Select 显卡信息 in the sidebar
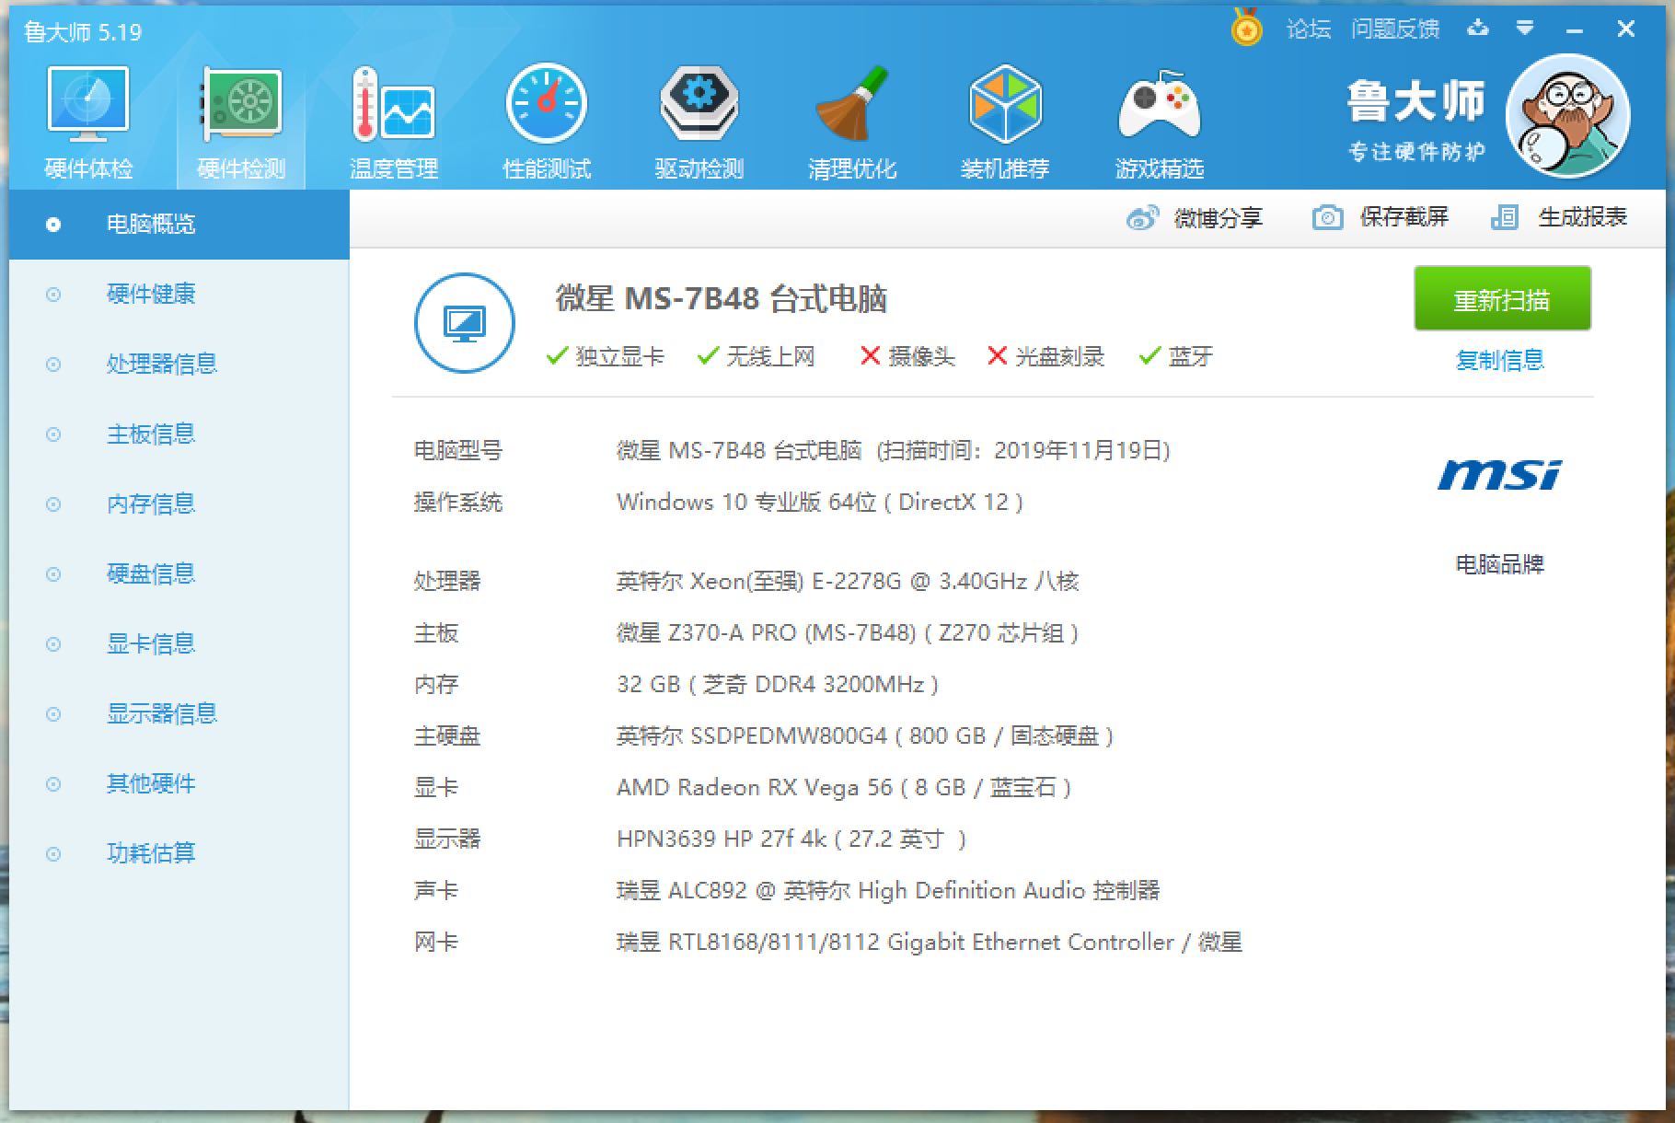Image resolution: width=1675 pixels, height=1123 pixels. pos(179,644)
